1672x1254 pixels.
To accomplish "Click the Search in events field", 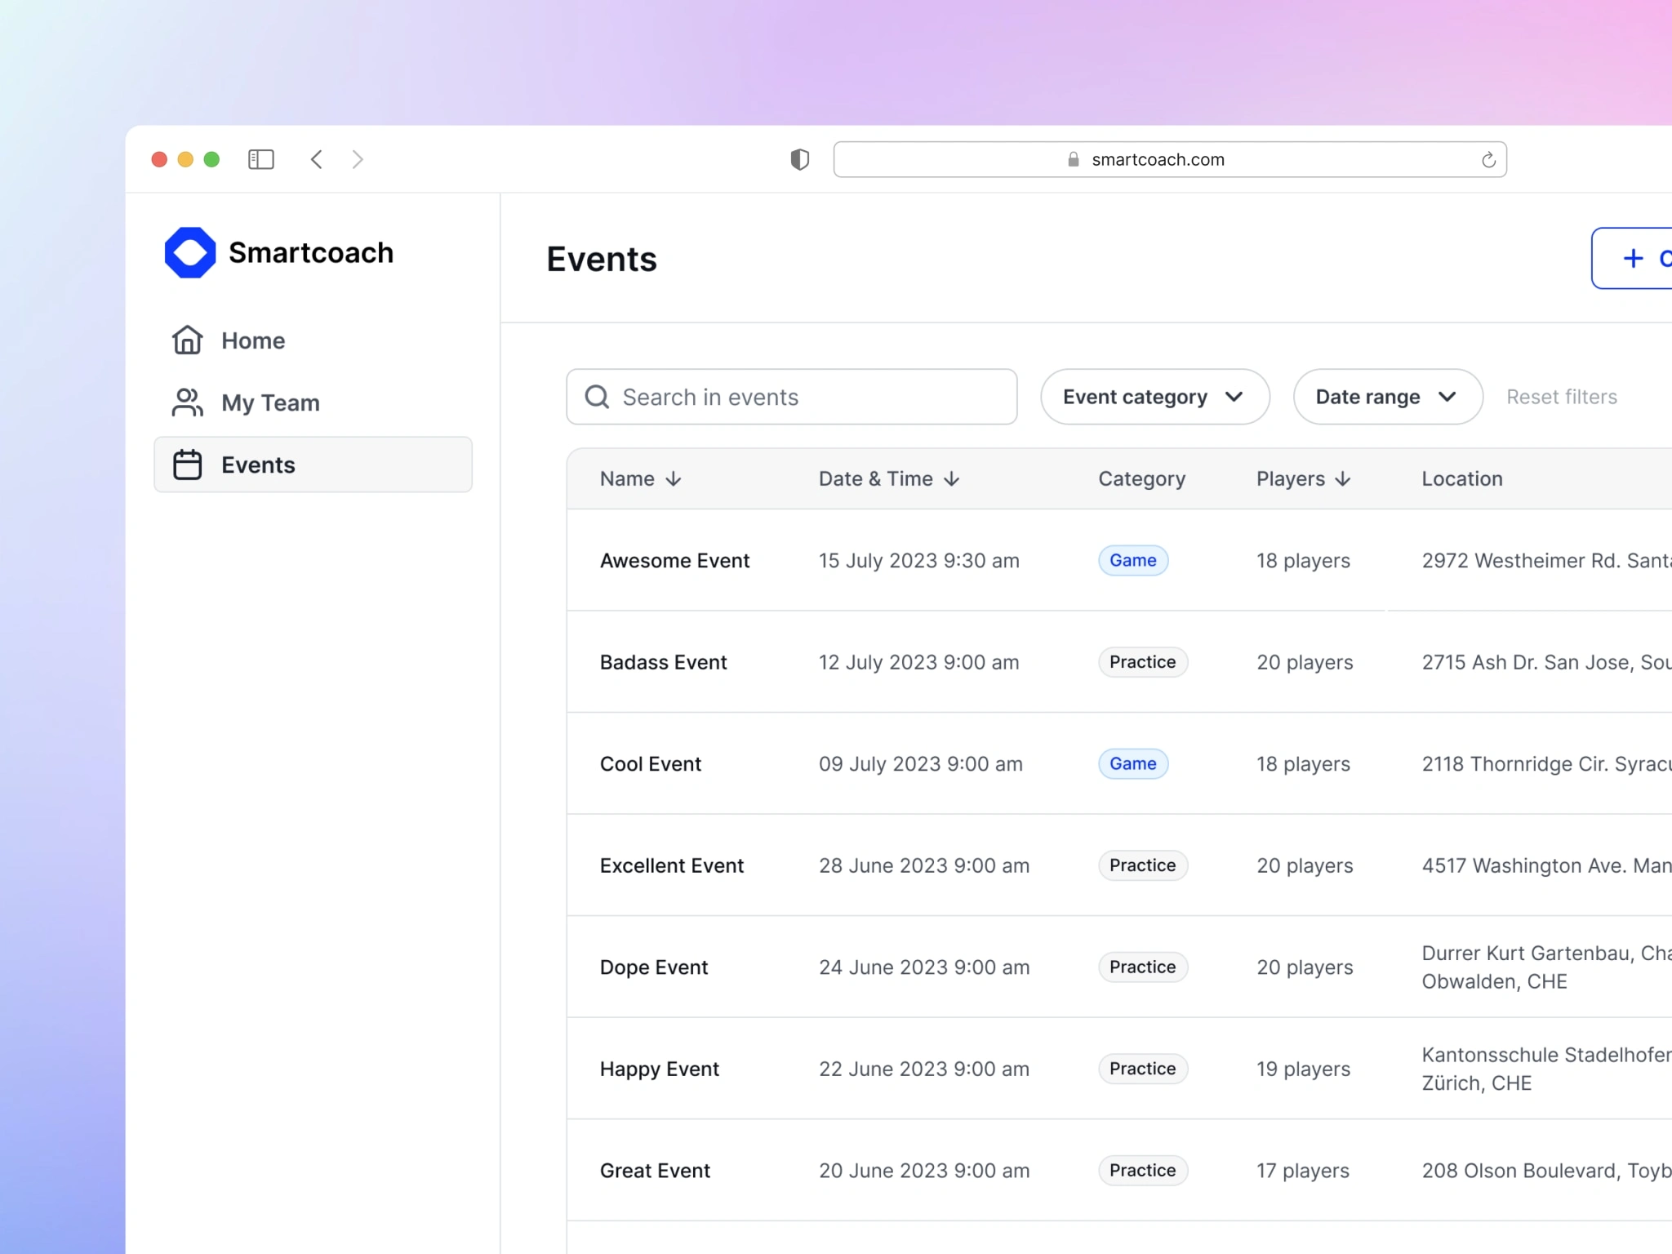I will [791, 397].
